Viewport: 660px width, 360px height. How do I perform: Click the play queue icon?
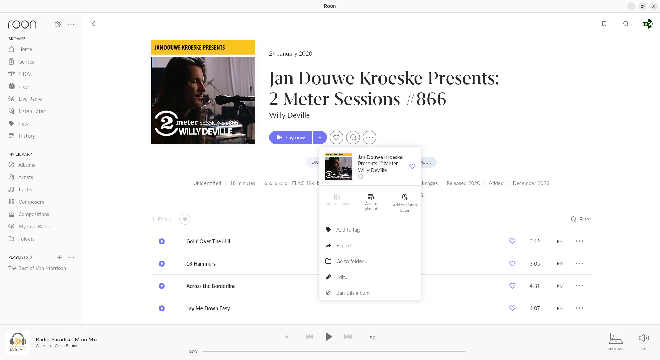(372, 337)
